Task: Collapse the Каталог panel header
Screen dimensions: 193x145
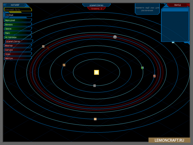Action: coord(15,5)
